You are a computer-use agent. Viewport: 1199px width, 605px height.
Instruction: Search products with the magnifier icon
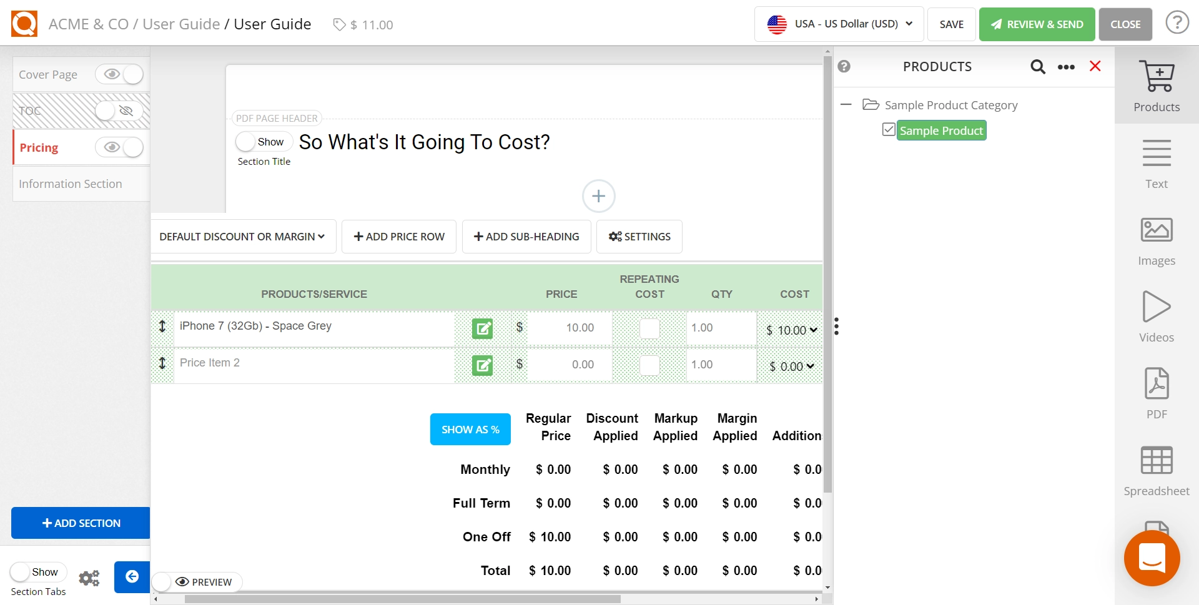1037,67
